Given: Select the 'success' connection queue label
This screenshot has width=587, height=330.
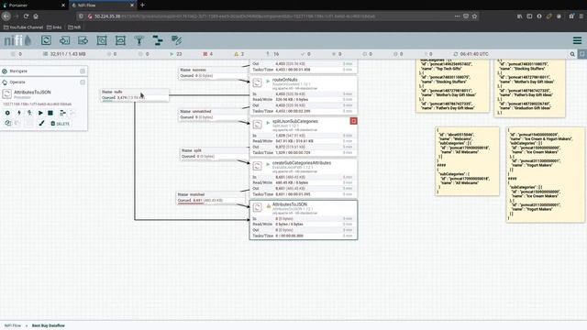Looking at the screenshot, I should point(213,72).
